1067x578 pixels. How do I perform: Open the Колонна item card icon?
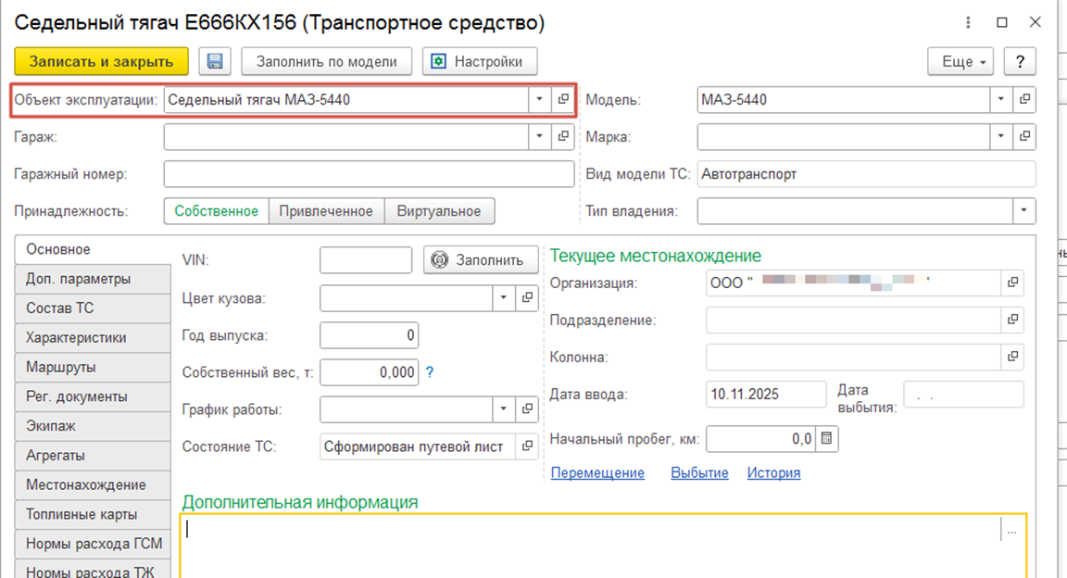coord(1012,357)
